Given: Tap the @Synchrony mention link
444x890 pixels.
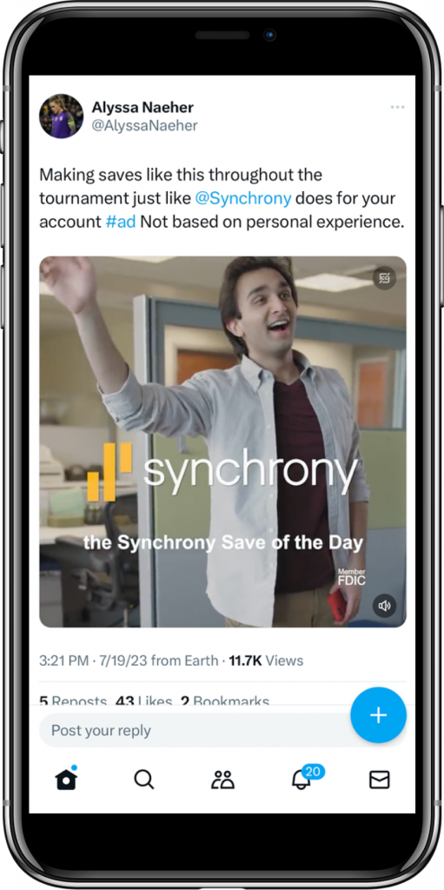Looking at the screenshot, I should pos(243,198).
